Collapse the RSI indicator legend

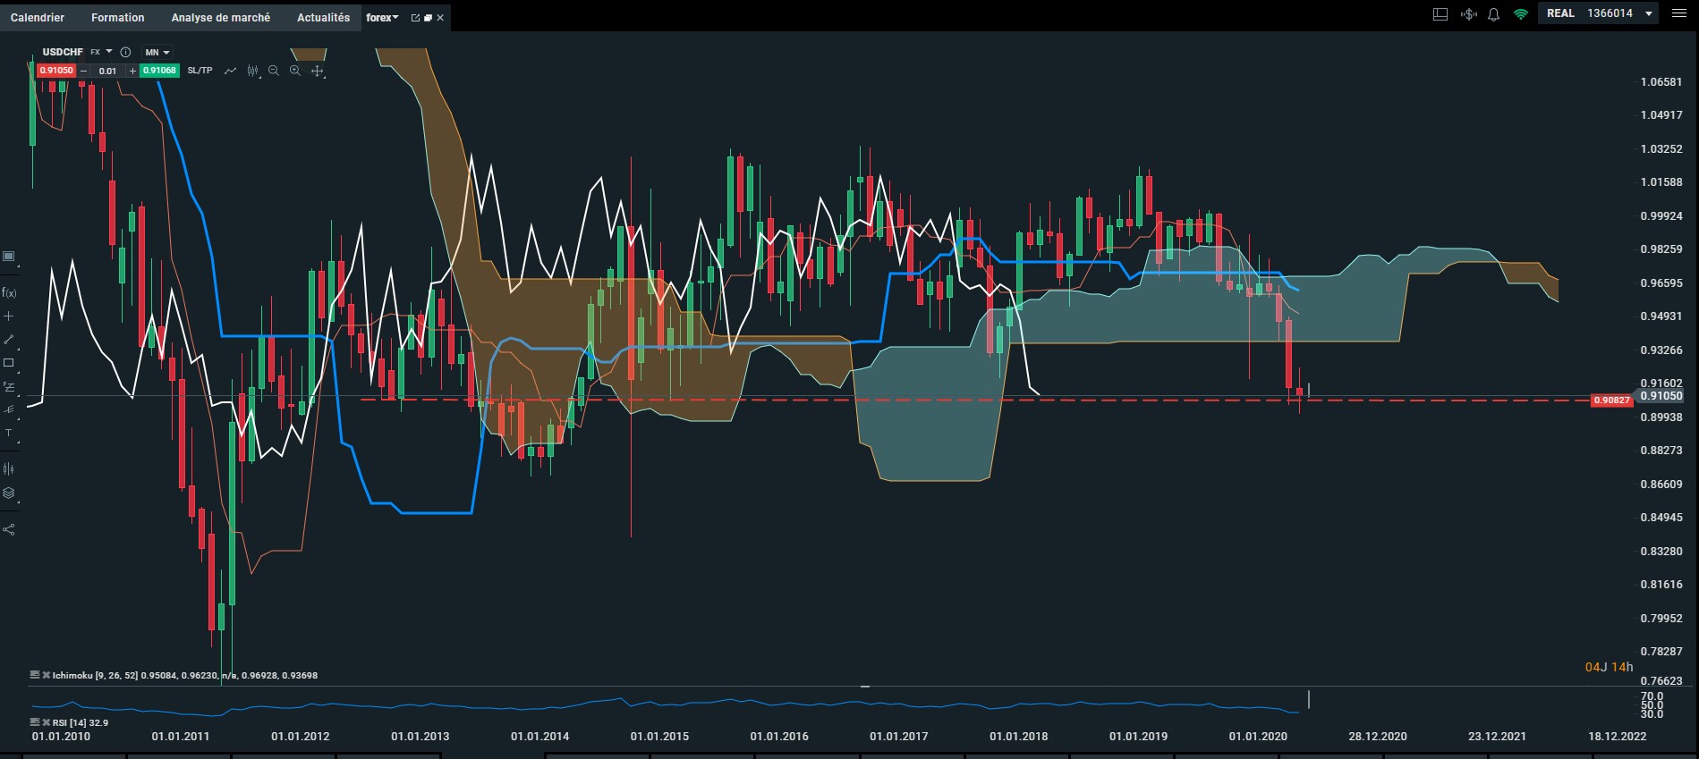click(x=35, y=721)
